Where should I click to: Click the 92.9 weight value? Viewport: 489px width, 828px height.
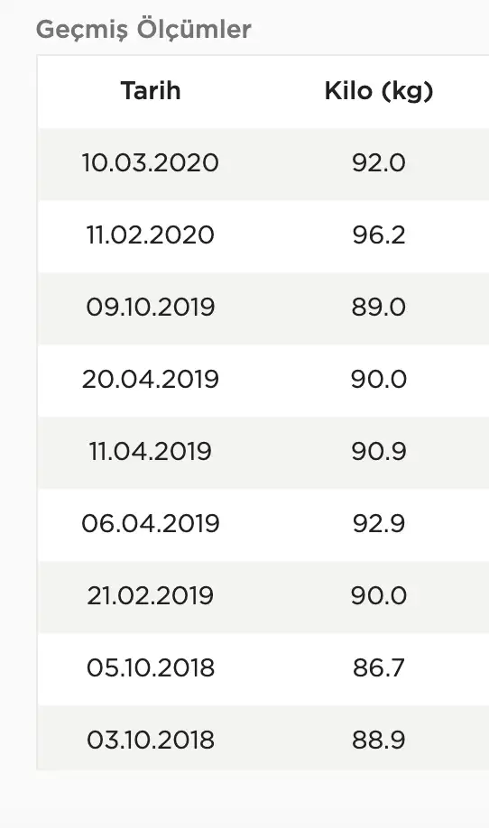click(379, 523)
